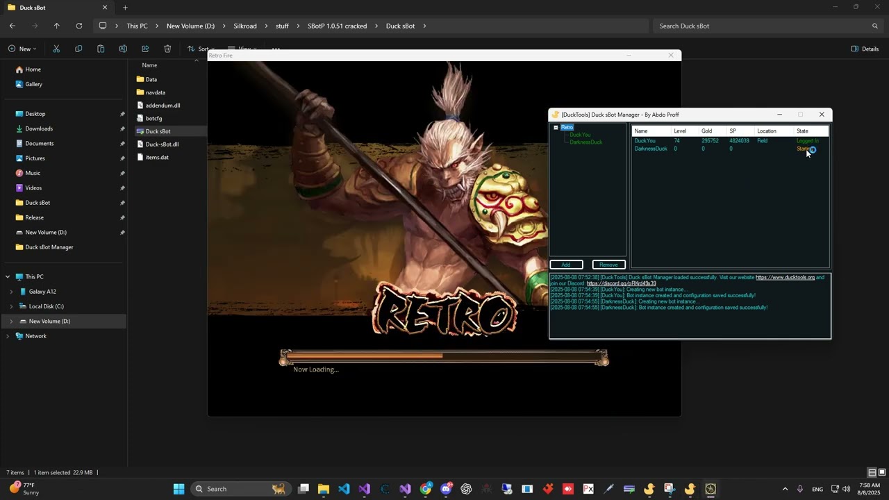889x500 pixels.
Task: Refresh the Explorer folder view
Action: coord(79,26)
